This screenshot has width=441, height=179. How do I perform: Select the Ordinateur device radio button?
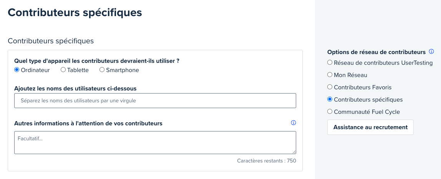tap(17, 70)
